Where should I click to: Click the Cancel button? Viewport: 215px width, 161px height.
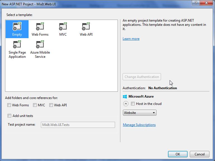pos(199,154)
